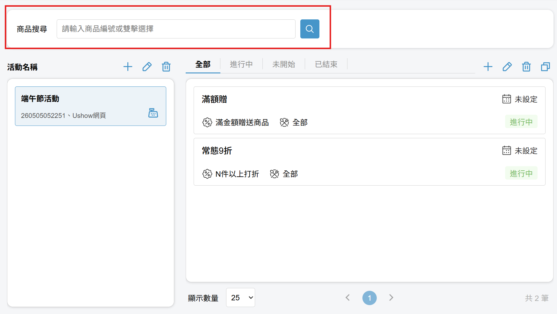The width and height of the screenshot is (557, 314).
Task: Select page 1 in pagination
Action: click(369, 298)
